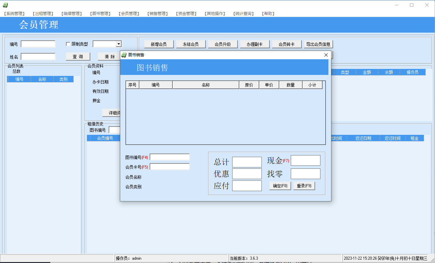Click the 类型 column header
The height and width of the screenshot is (263, 435).
[x=345, y=72]
